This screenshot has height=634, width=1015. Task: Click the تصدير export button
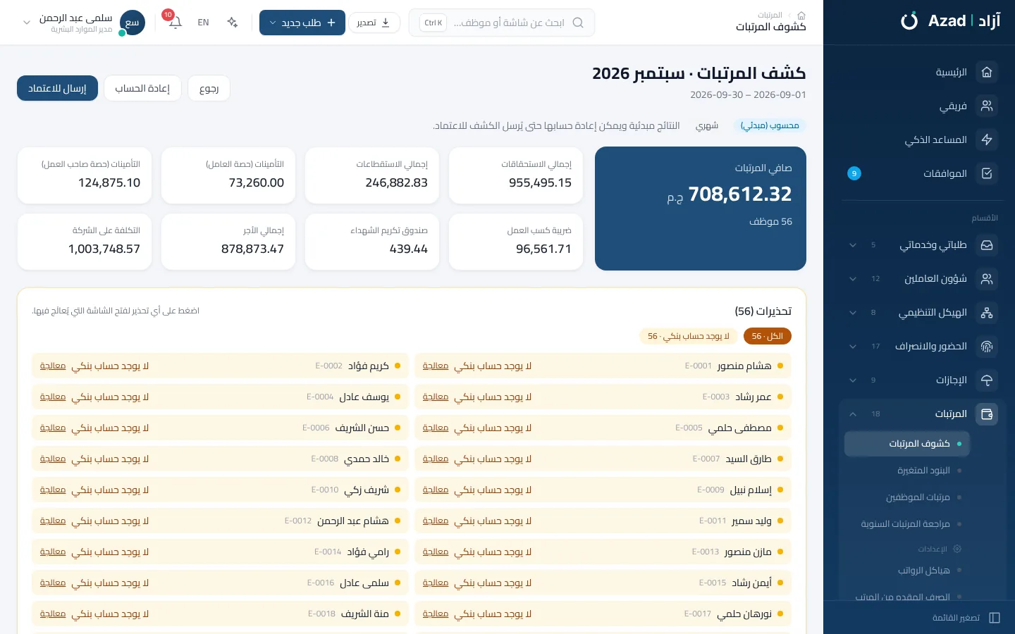pyautogui.click(x=374, y=23)
